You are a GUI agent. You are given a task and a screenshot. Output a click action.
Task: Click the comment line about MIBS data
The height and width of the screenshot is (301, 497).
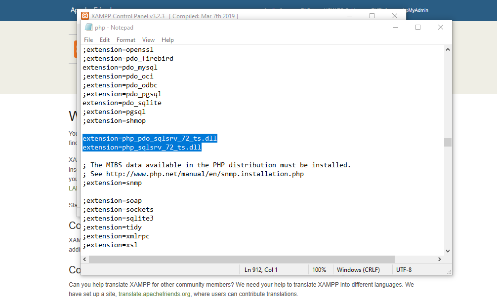click(x=217, y=165)
